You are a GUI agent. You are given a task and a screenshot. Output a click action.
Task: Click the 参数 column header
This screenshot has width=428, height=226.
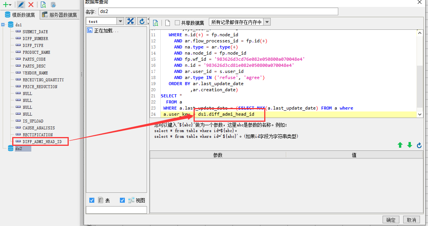pyautogui.click(x=218, y=155)
